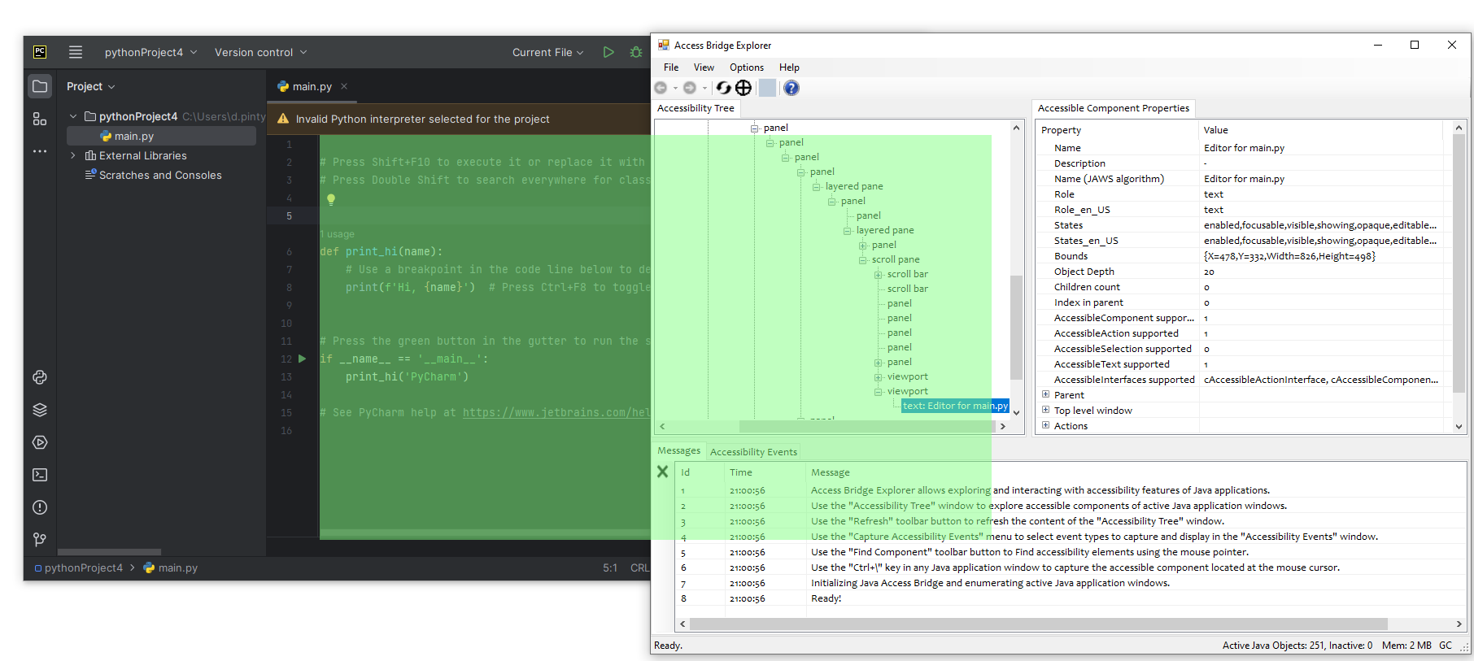Open Git version control tool window icon
Viewport: 1474px width, 661px height.
40,539
